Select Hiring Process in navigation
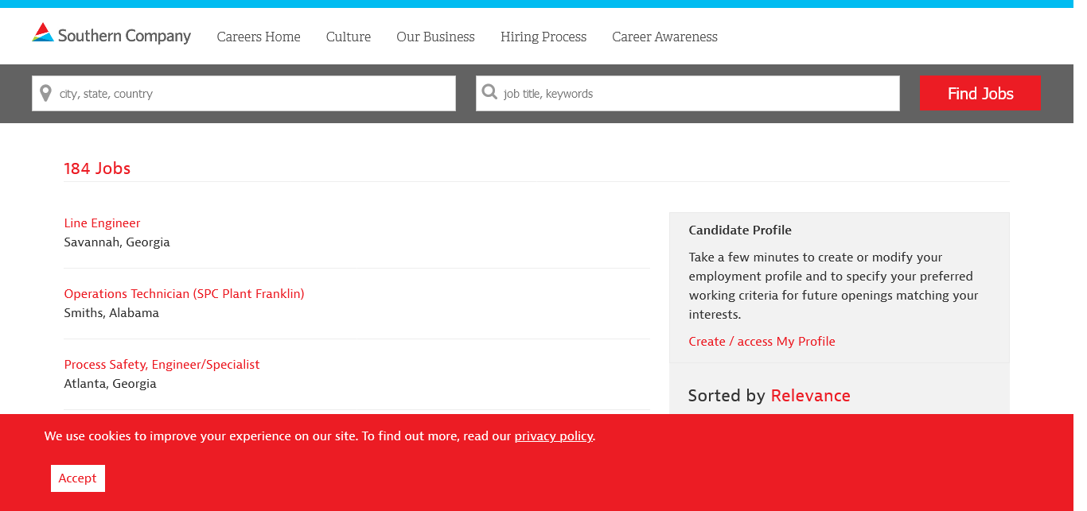This screenshot has height=511, width=1087. [543, 37]
